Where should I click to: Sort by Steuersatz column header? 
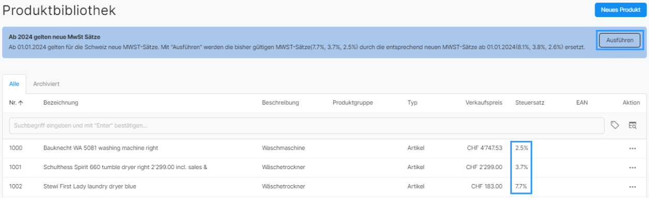pyautogui.click(x=530, y=103)
